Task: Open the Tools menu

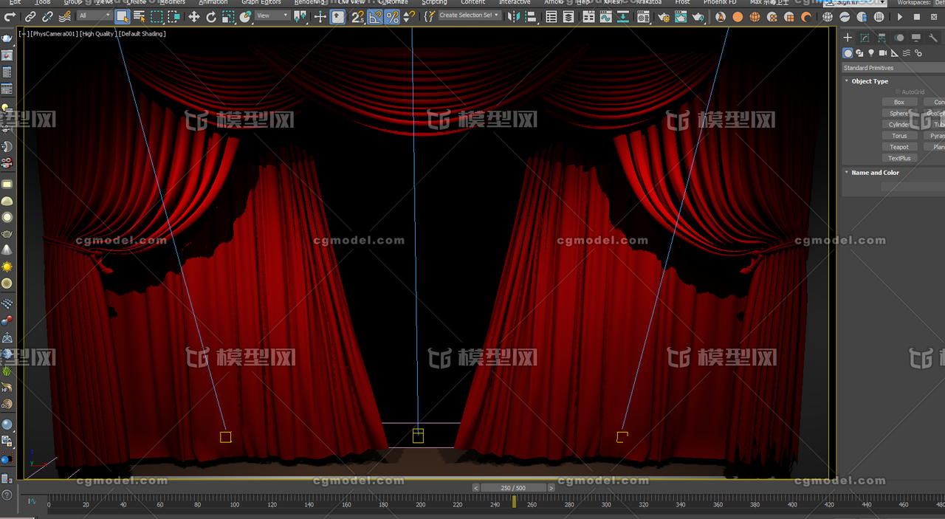Action: coord(43,2)
